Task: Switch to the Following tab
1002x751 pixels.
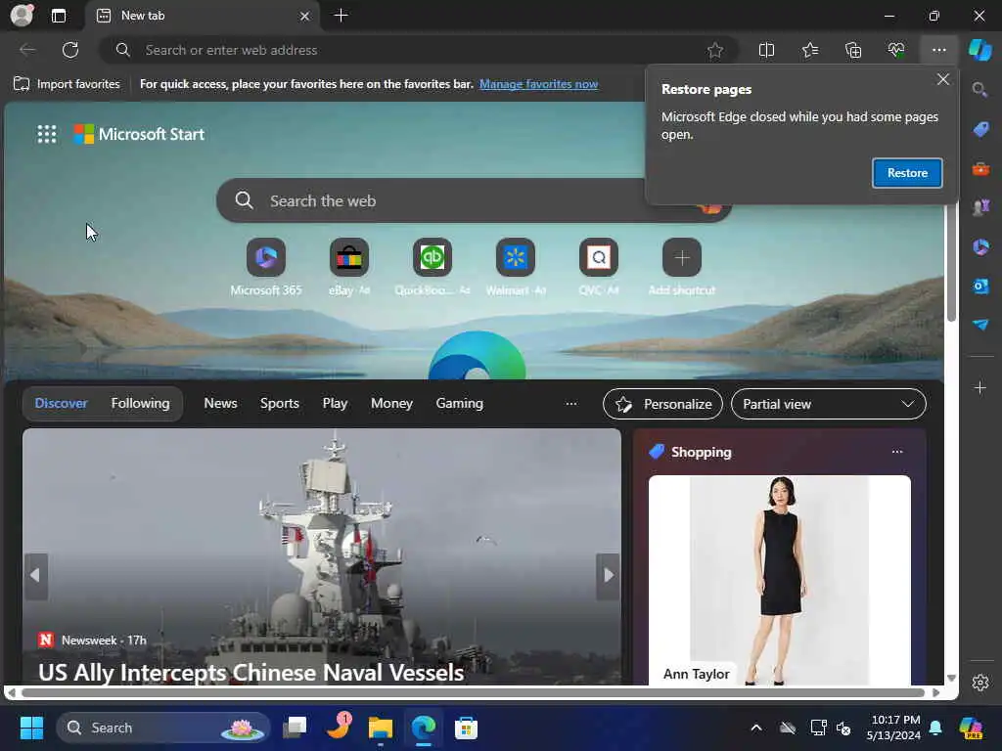Action: coord(141,404)
